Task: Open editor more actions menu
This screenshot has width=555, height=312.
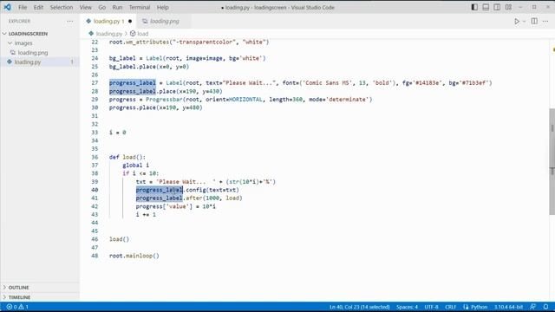Action: [x=545, y=21]
